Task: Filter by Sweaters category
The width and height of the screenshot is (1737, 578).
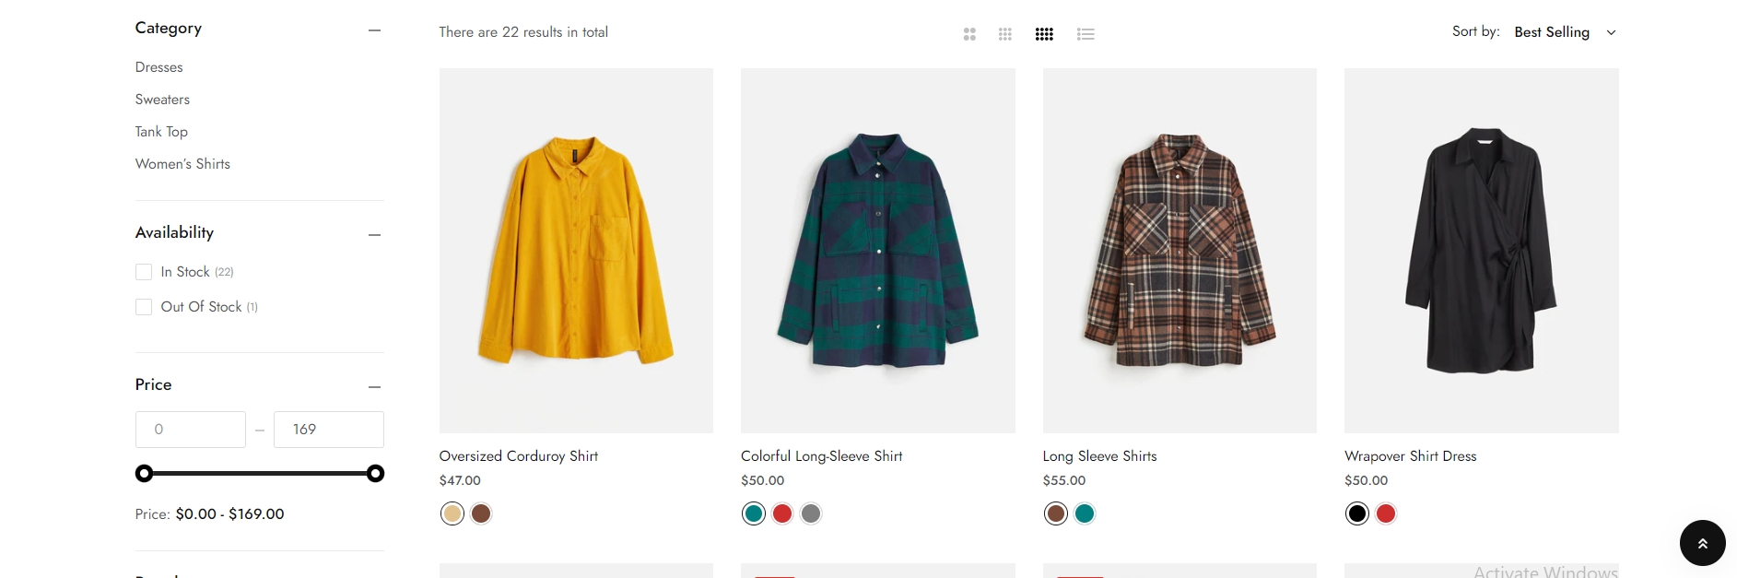Action: coord(162,100)
